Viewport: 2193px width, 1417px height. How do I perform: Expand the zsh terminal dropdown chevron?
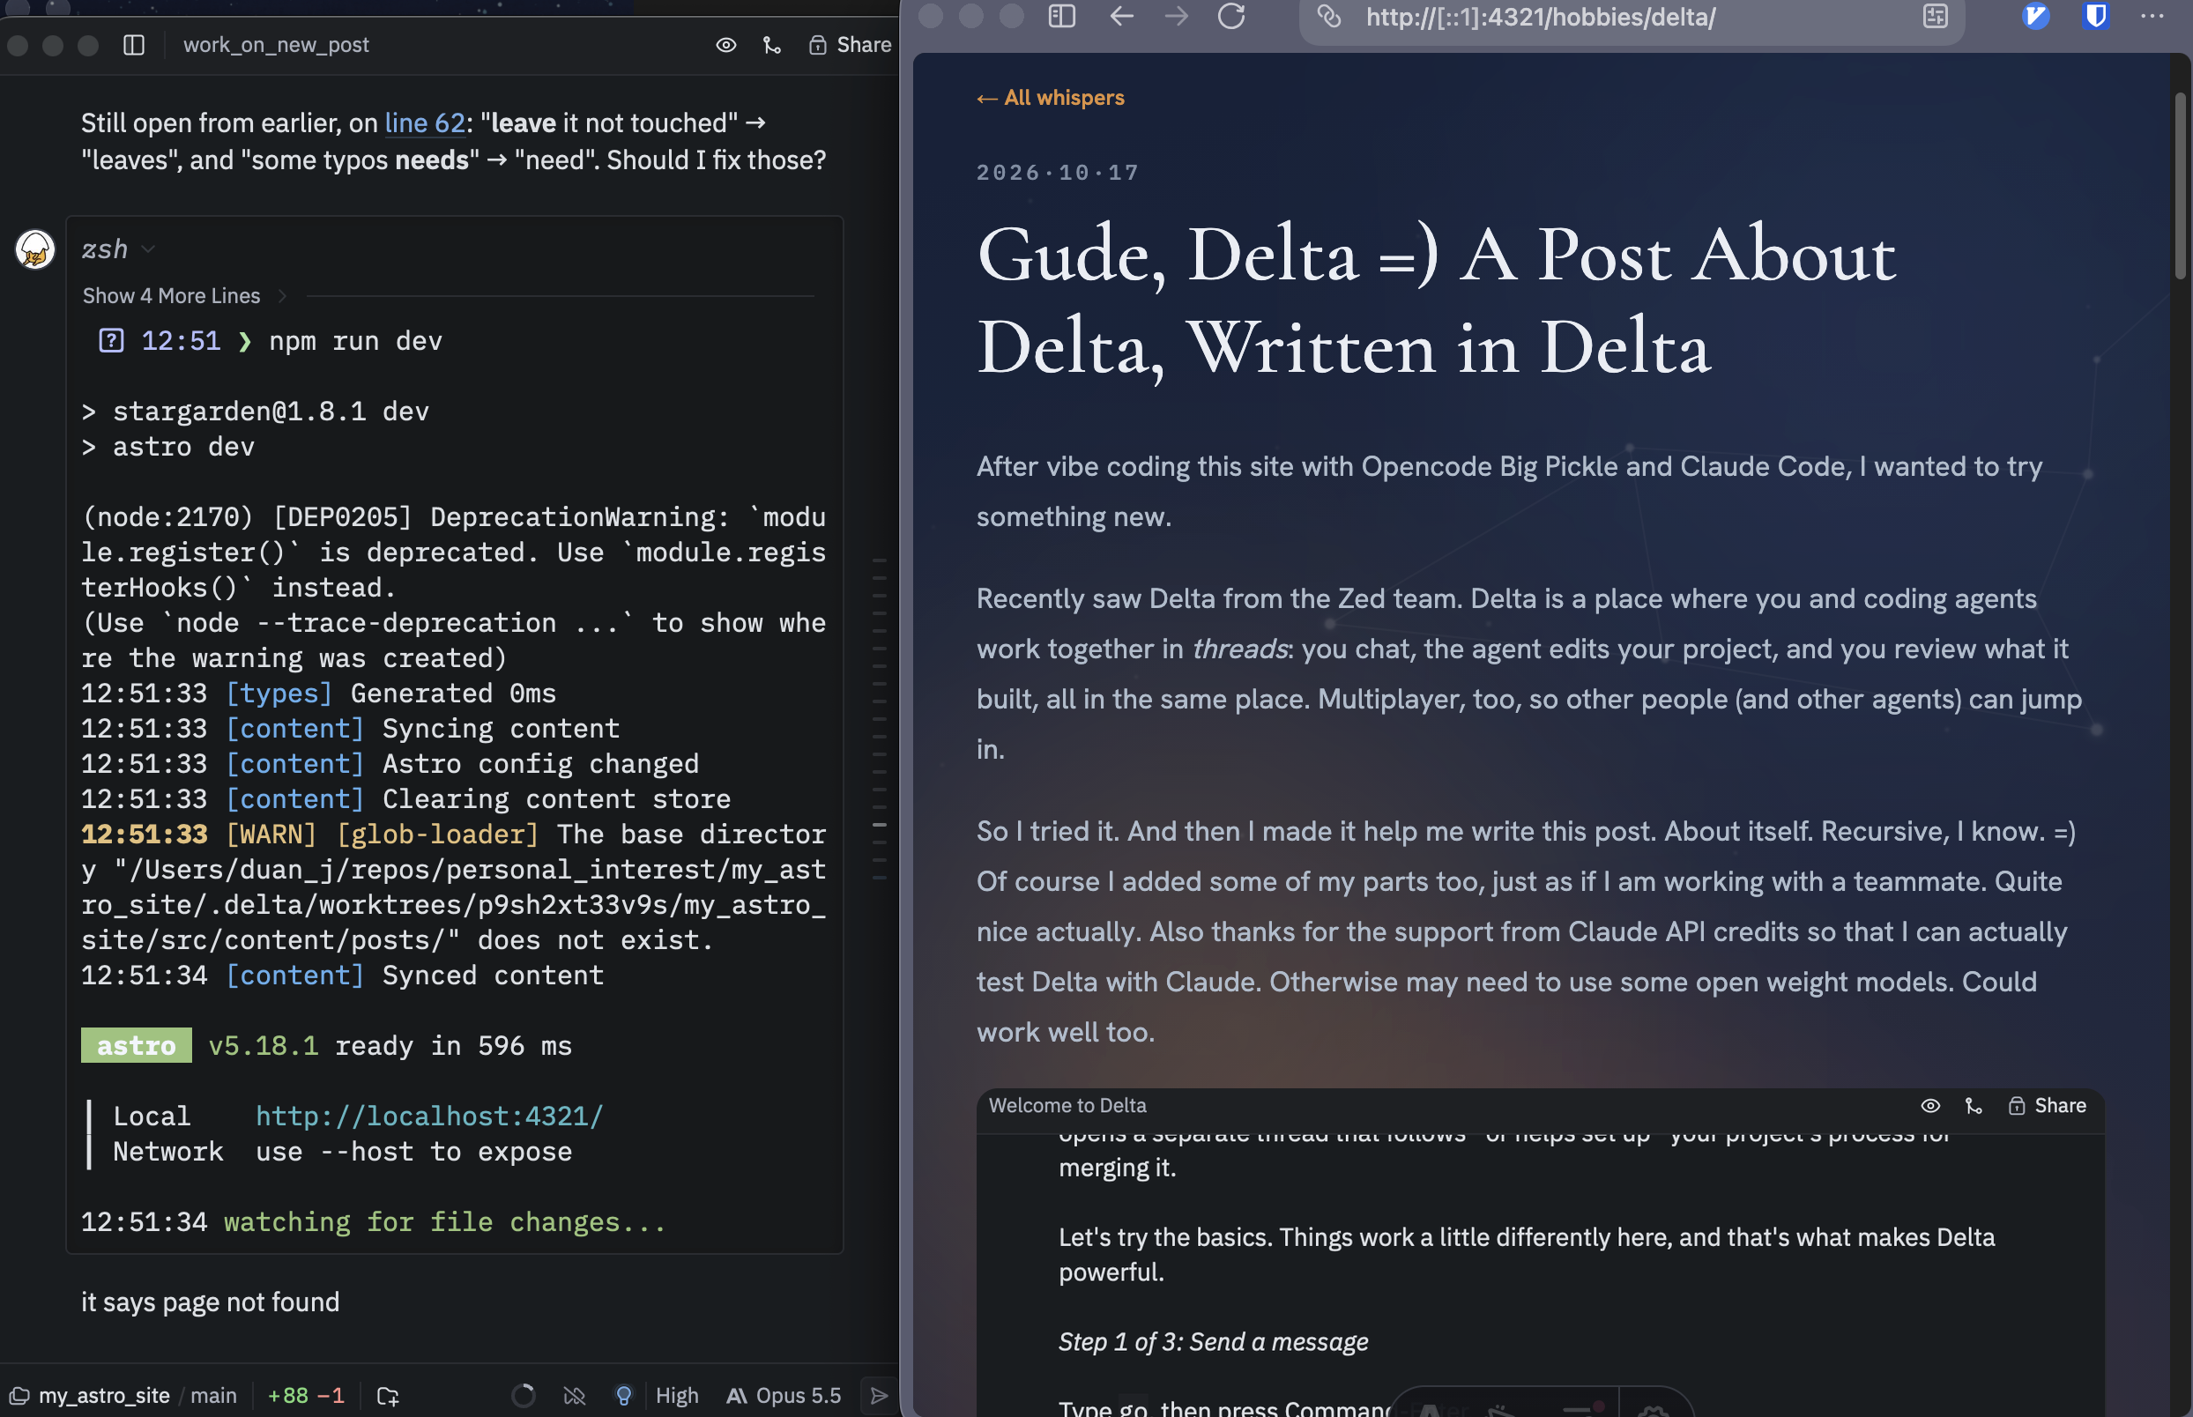(148, 249)
